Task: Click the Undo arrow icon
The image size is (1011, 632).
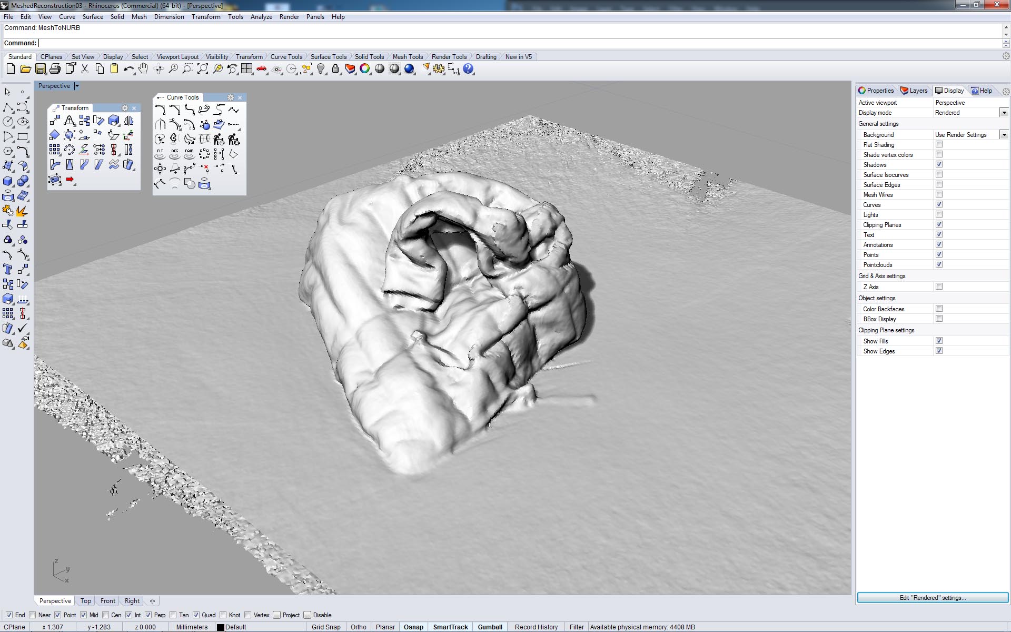Action: tap(128, 69)
